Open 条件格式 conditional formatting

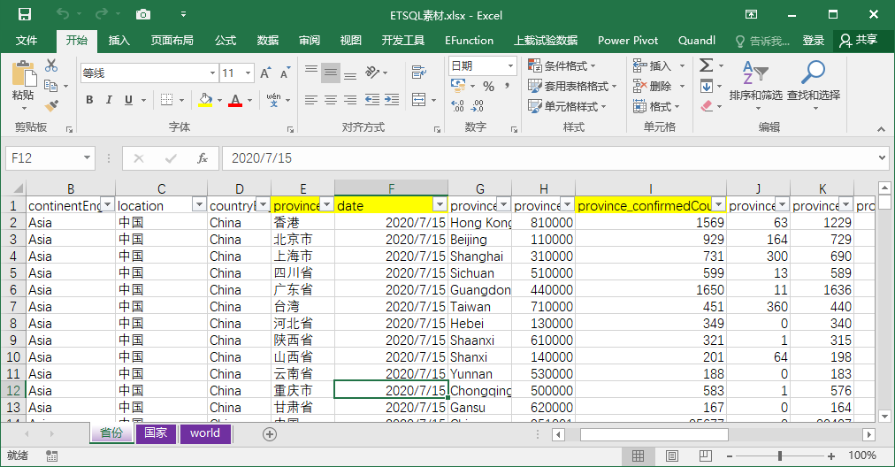tap(562, 66)
